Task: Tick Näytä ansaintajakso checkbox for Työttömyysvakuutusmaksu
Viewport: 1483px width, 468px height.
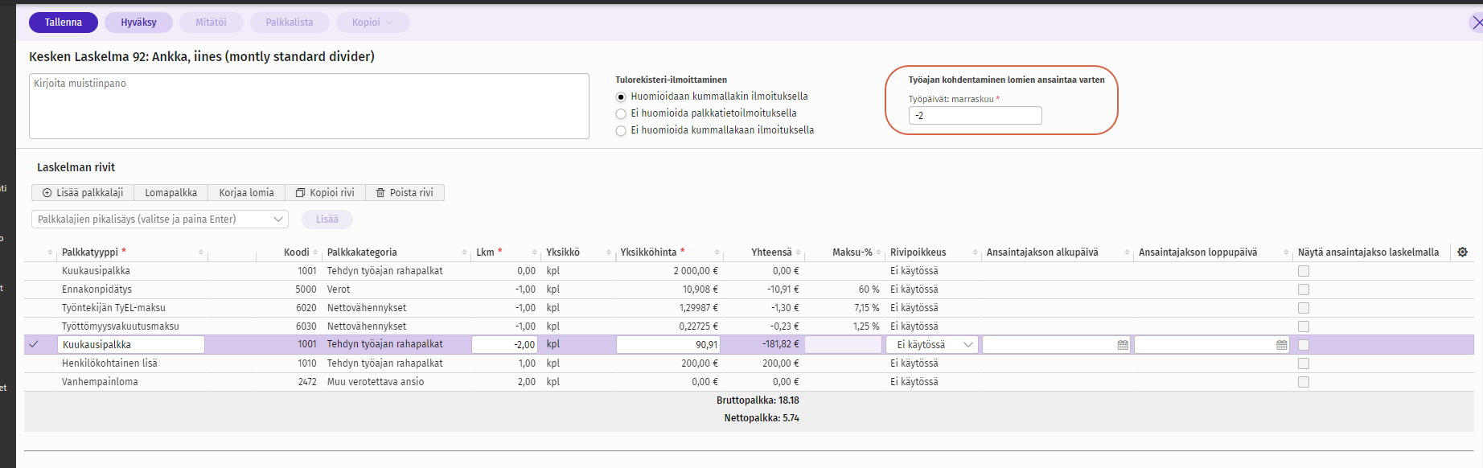Action: click(x=1304, y=326)
